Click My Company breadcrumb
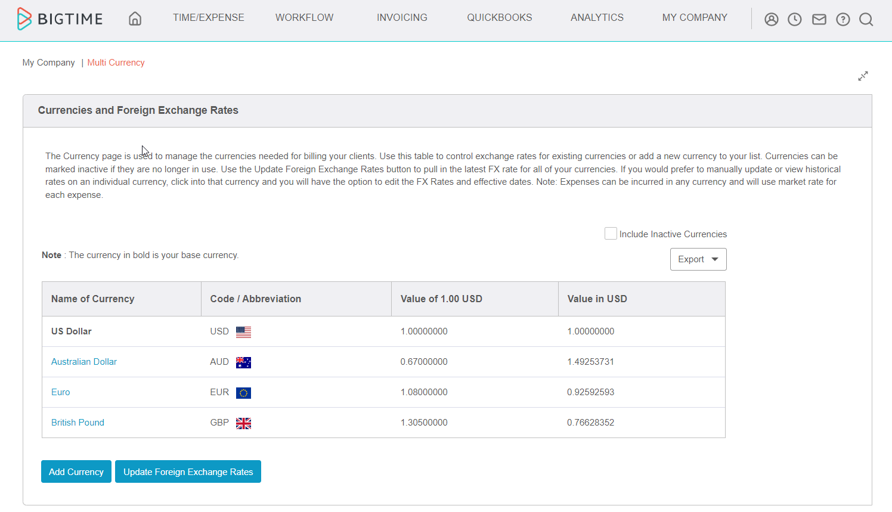The height and width of the screenshot is (512, 892). [x=49, y=63]
